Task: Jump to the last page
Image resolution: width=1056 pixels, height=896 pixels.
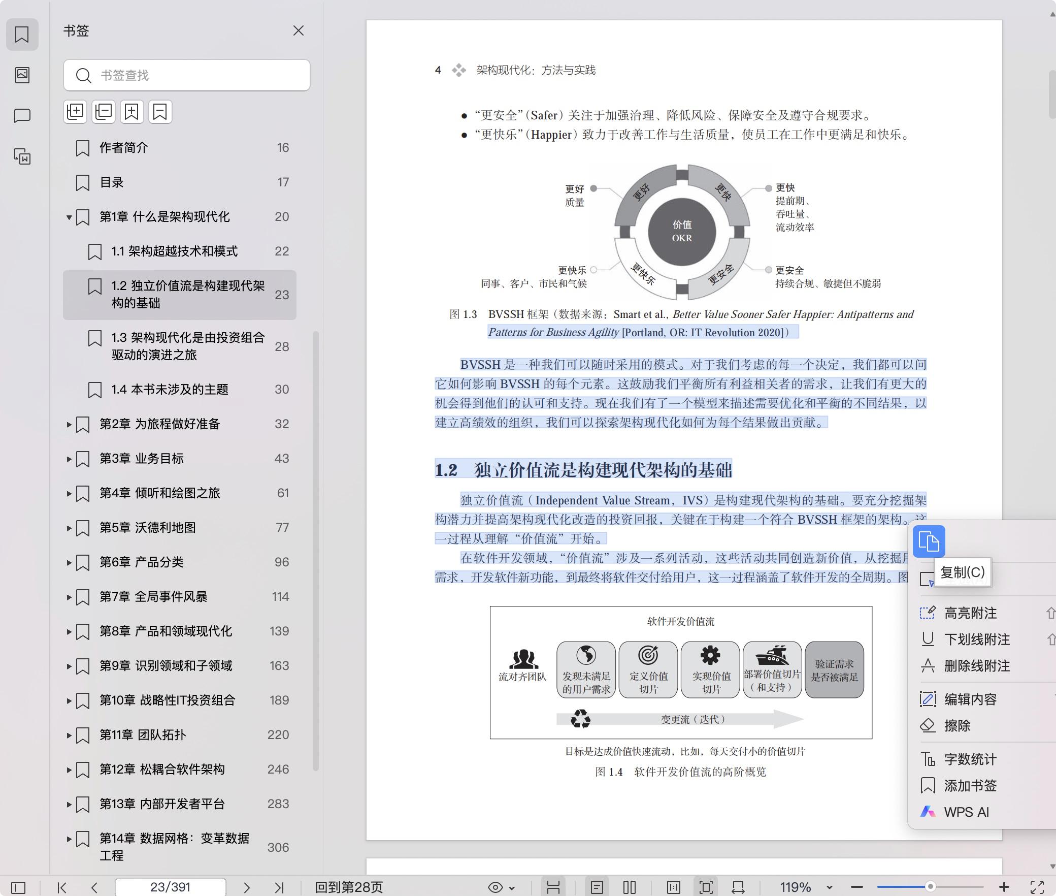Action: point(279,887)
